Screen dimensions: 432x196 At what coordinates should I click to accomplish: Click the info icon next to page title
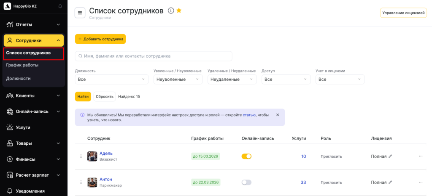(x=171, y=11)
